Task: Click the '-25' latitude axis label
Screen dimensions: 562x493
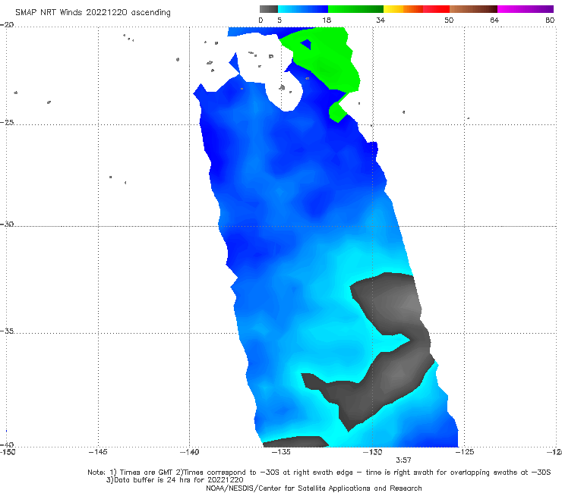Action: [7, 122]
